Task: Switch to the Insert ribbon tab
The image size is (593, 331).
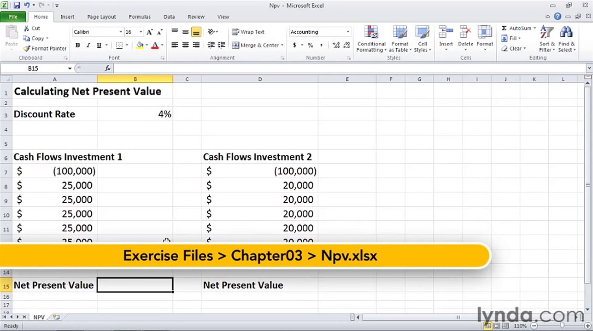Action: (x=67, y=17)
